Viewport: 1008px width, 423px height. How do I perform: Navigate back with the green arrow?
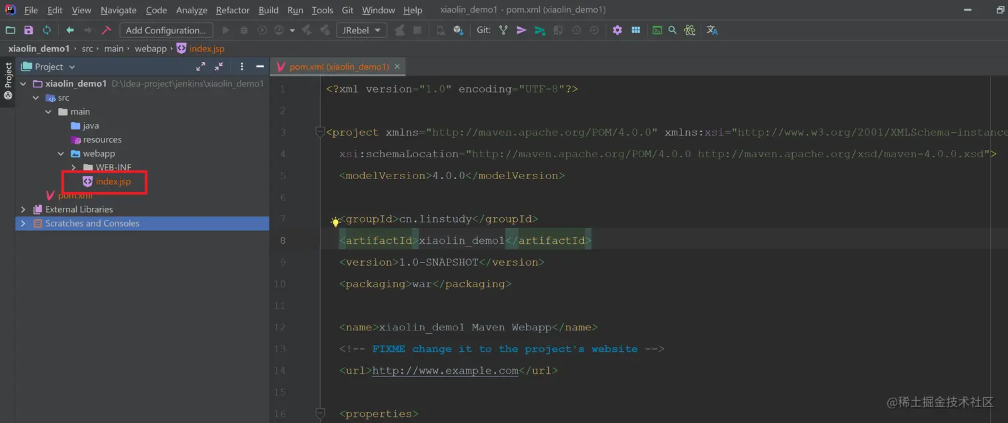69,30
